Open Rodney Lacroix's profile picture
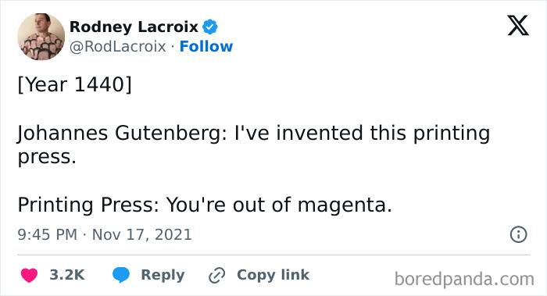 tap(41, 37)
